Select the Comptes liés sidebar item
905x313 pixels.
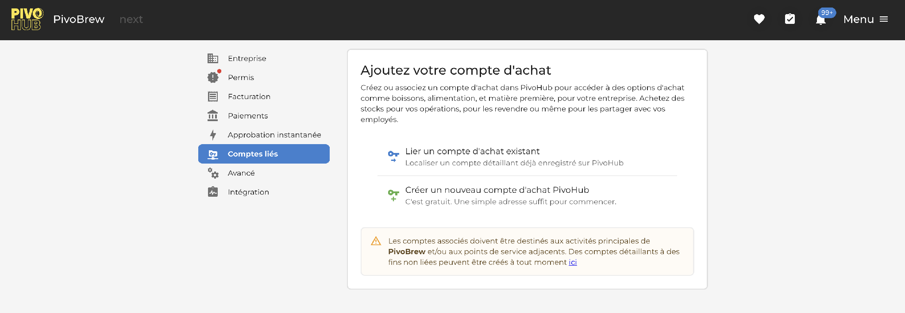coord(264,154)
